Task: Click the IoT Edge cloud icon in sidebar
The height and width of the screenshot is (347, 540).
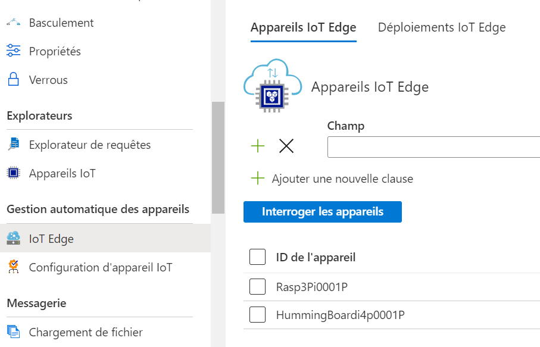Action: (x=14, y=238)
